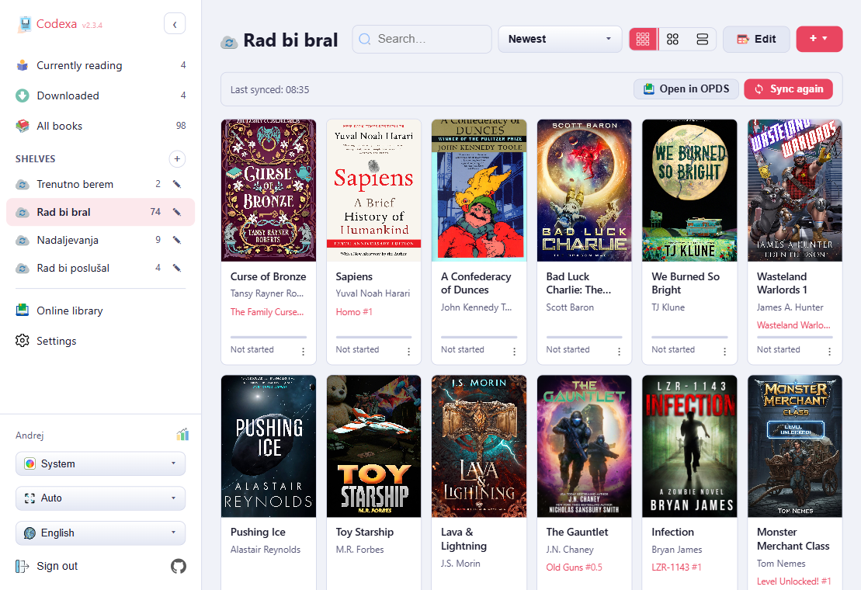Click Sync again button
Screen dimensions: 861x590
tap(788, 89)
